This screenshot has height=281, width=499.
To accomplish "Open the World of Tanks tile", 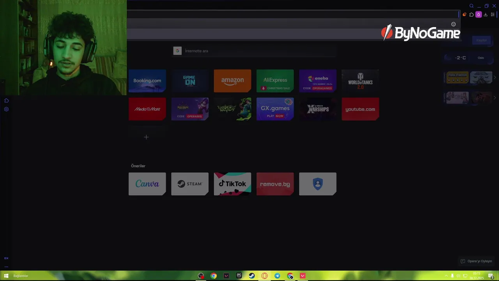I will click(x=360, y=81).
